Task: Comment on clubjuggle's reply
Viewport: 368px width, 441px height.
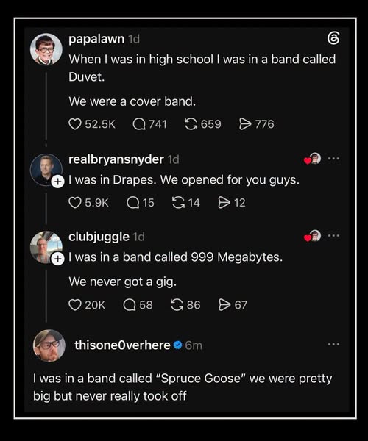Action: pyautogui.click(x=130, y=305)
